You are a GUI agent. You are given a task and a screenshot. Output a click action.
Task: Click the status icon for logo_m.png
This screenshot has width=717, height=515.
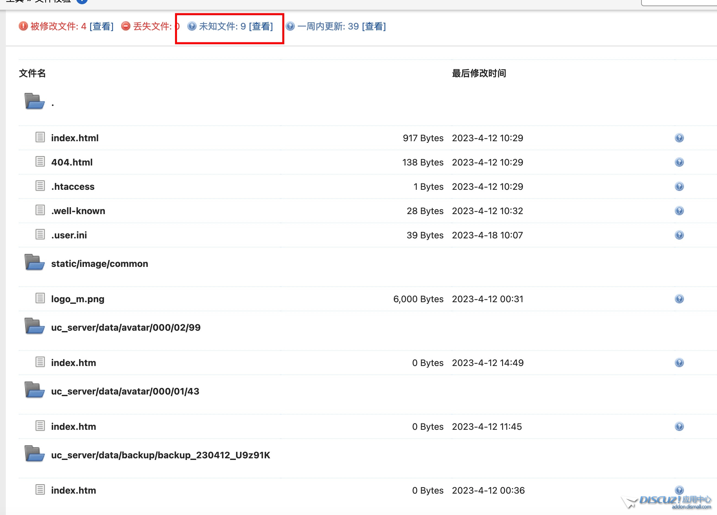pos(679,299)
